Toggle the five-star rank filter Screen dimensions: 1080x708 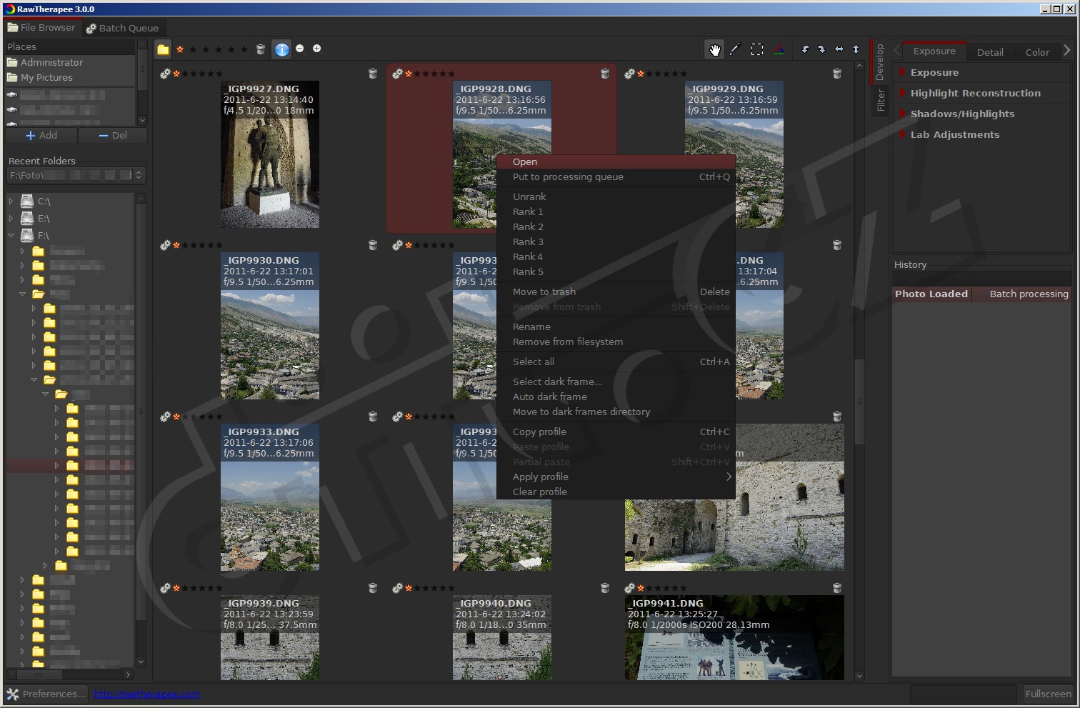tap(244, 49)
